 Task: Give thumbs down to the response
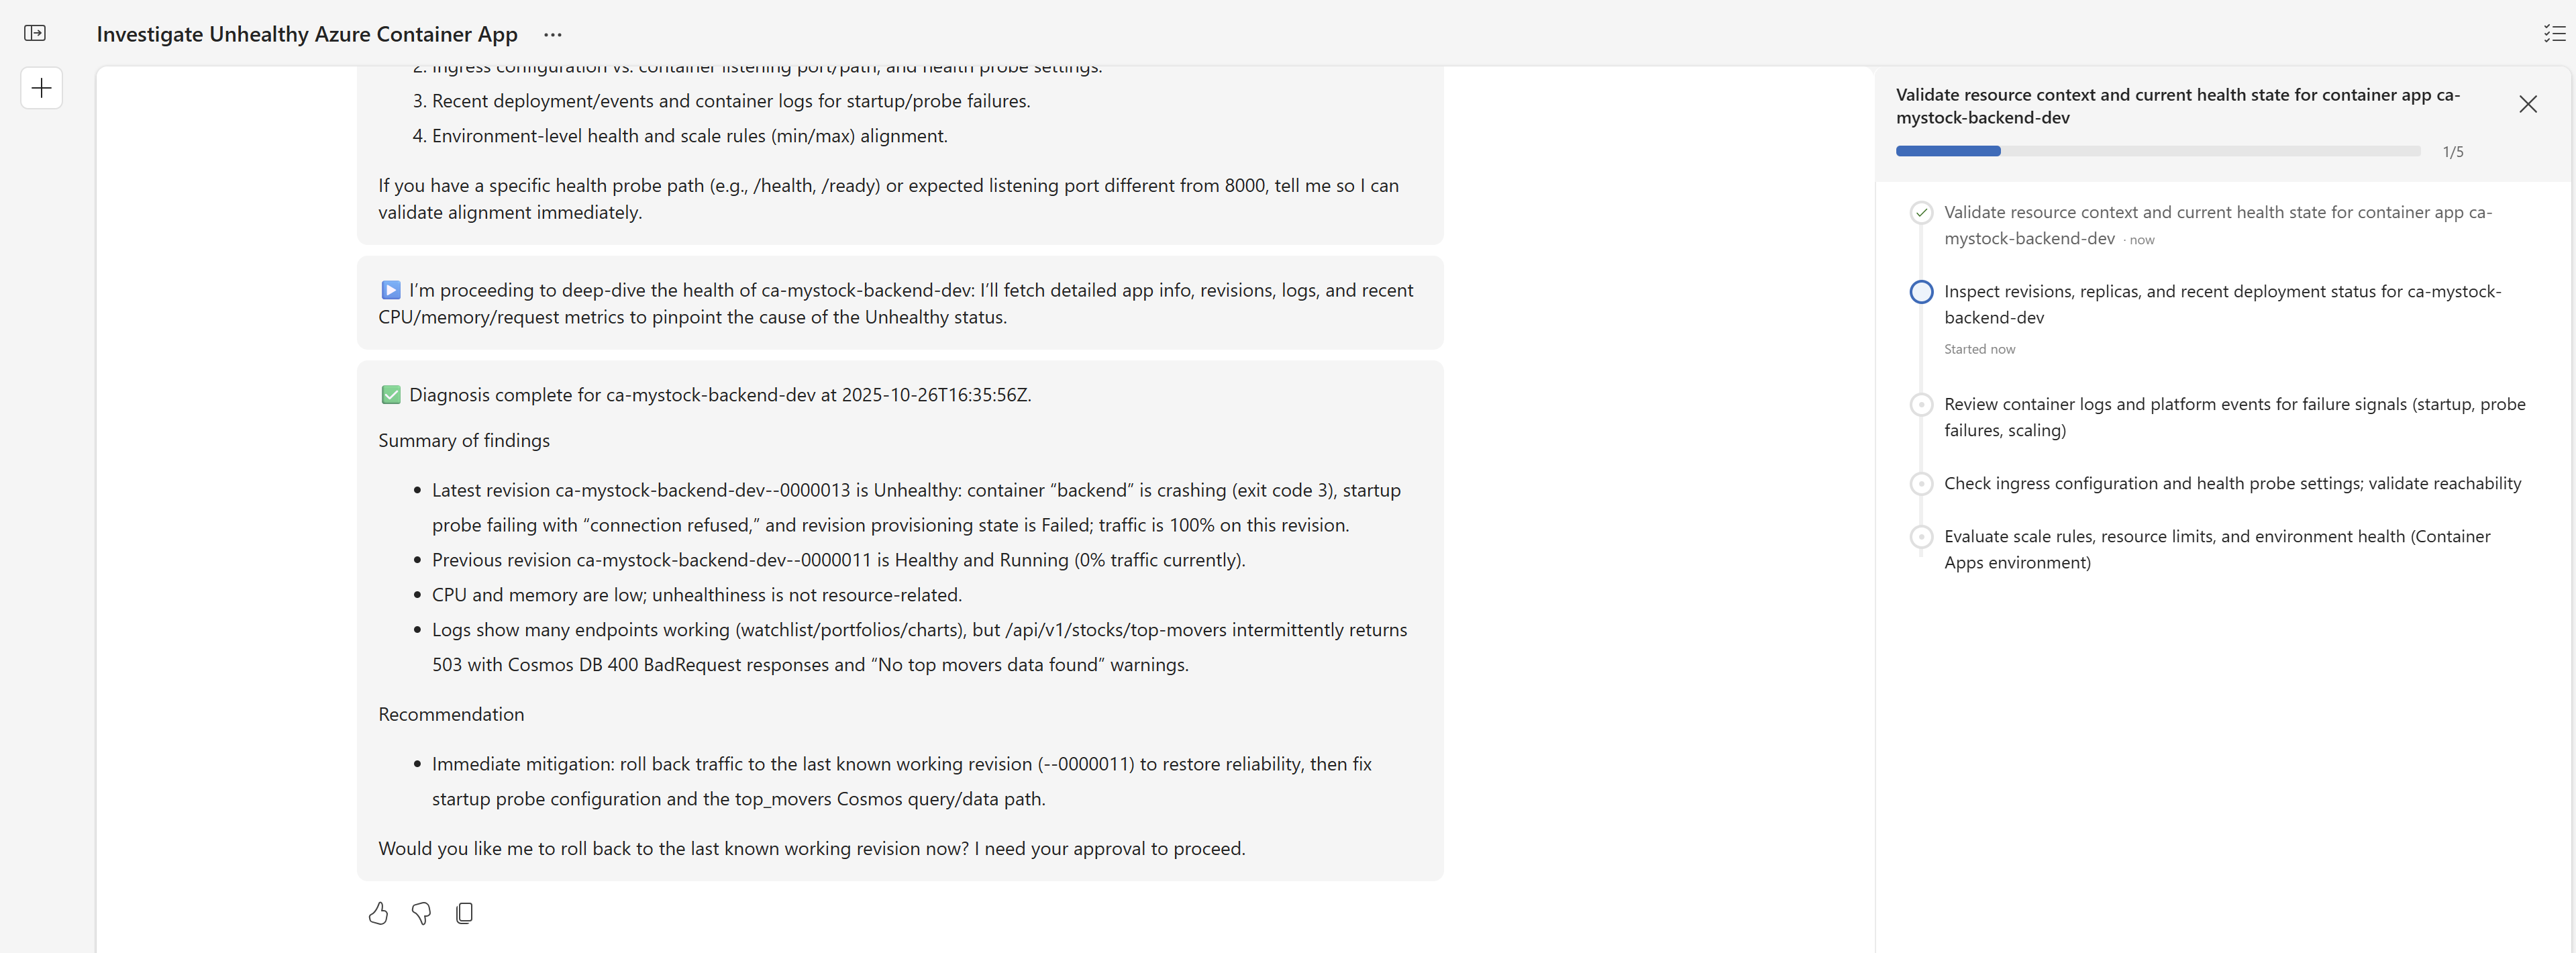point(421,913)
